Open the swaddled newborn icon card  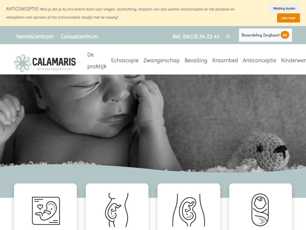click(260, 210)
